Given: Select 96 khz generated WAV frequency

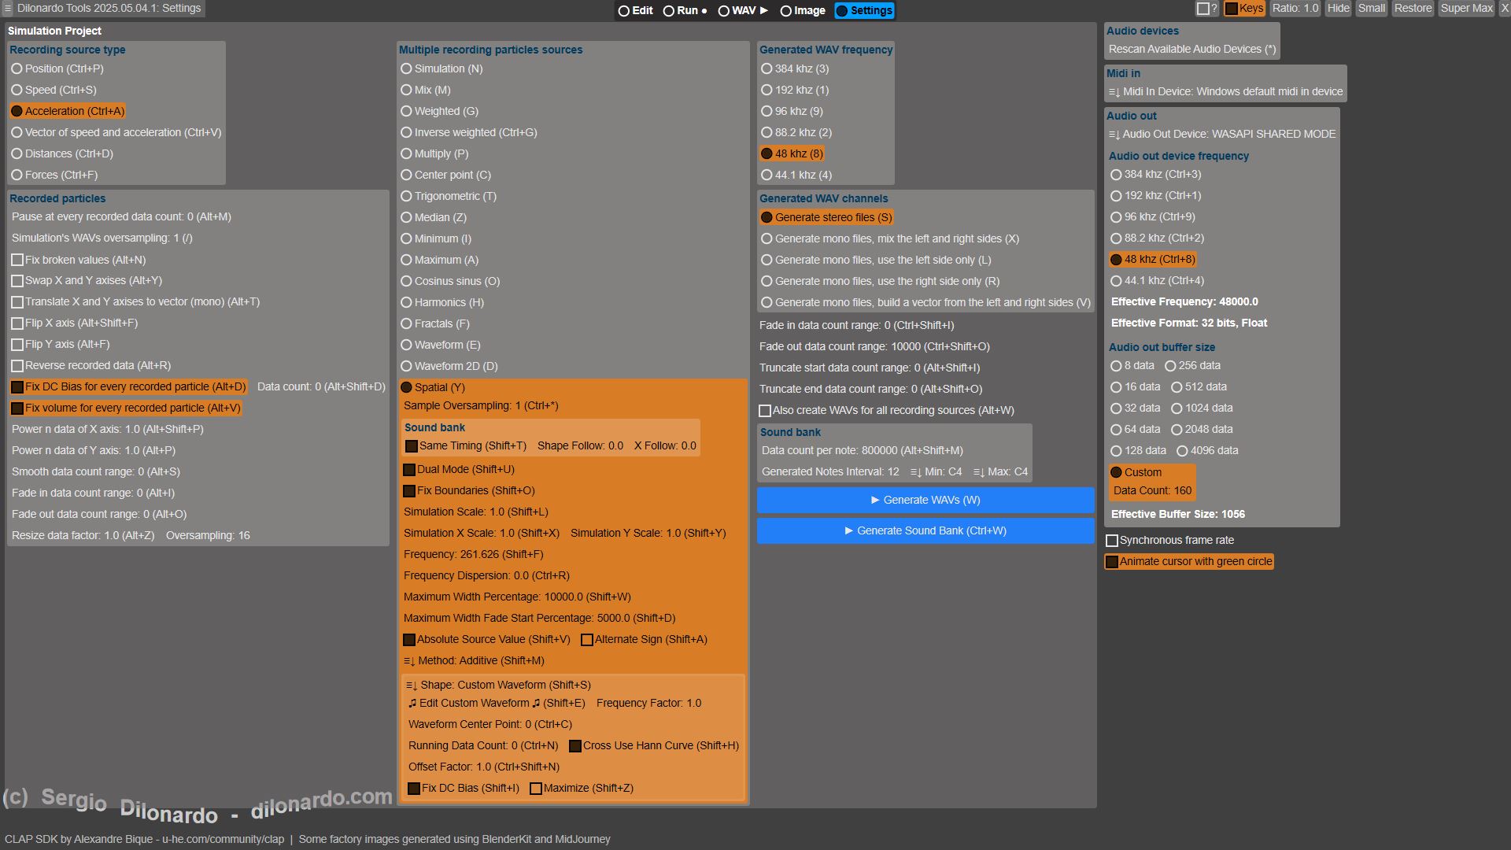Looking at the screenshot, I should click(x=767, y=112).
